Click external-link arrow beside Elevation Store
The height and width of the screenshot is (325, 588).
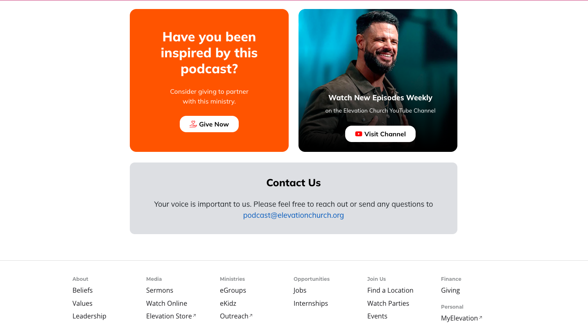coord(194,316)
